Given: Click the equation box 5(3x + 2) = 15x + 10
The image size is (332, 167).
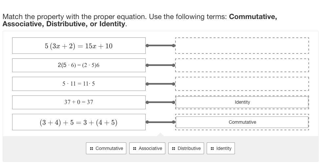Looking at the screenshot, I should [x=79, y=46].
